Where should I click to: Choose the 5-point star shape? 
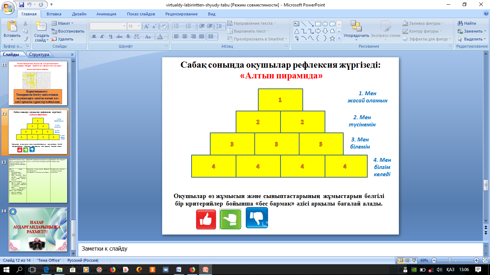pyautogui.click(x=332, y=38)
